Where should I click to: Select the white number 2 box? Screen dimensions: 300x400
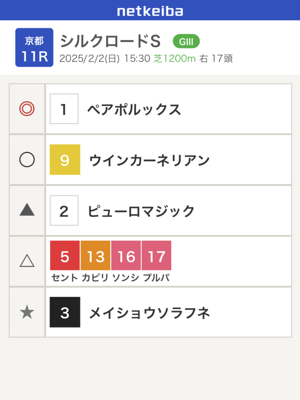pyautogui.click(x=64, y=211)
